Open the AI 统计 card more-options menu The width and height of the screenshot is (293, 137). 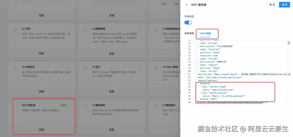coord(140,67)
